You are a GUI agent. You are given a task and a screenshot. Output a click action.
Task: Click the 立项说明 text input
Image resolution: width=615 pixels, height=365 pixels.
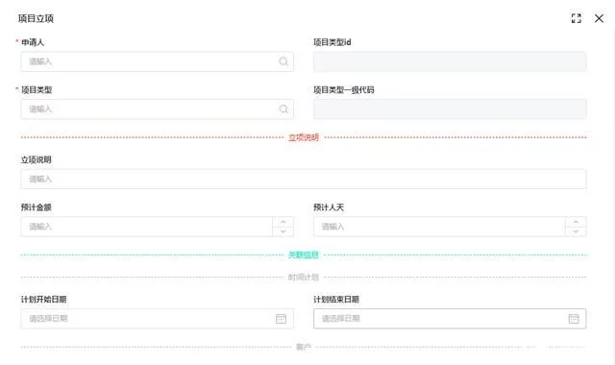(304, 180)
